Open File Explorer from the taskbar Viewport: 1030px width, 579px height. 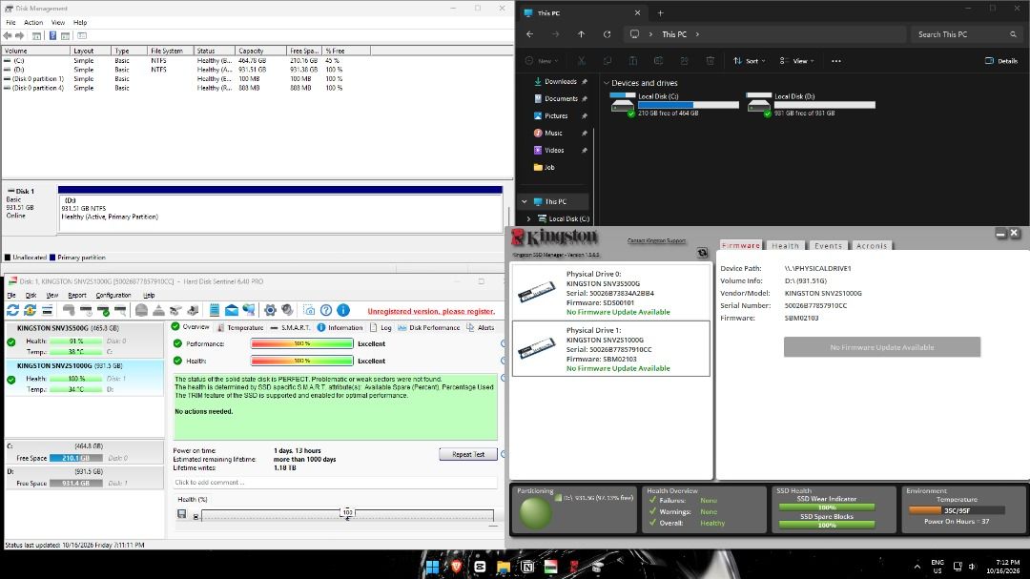click(504, 567)
